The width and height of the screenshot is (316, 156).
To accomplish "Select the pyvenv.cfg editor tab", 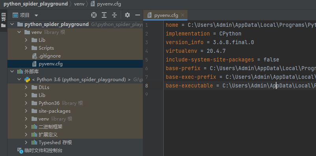I will pyautogui.click(x=165, y=15).
